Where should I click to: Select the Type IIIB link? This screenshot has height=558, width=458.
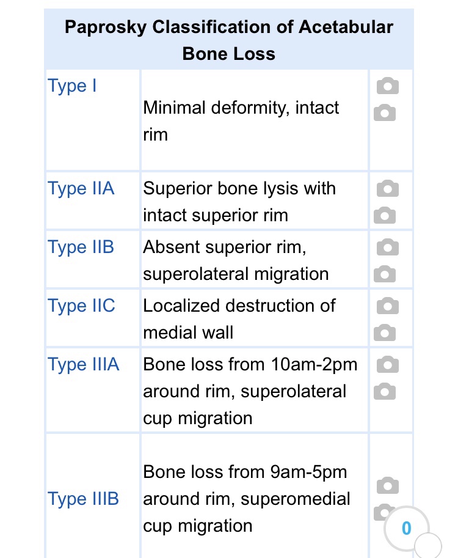coord(82,499)
